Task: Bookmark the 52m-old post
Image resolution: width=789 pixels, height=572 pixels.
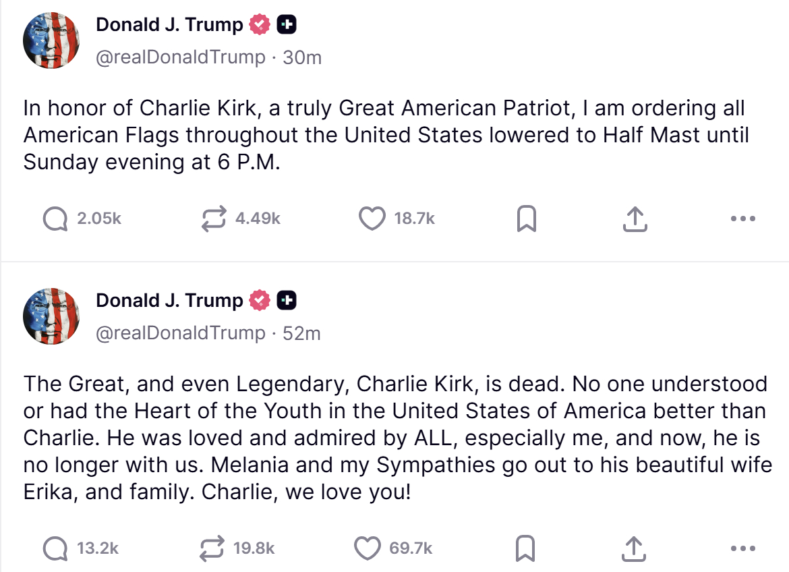Action: pyautogui.click(x=525, y=549)
